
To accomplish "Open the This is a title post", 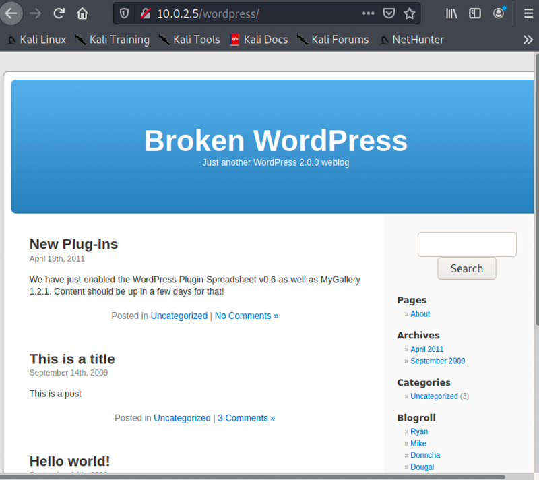I will click(x=72, y=359).
